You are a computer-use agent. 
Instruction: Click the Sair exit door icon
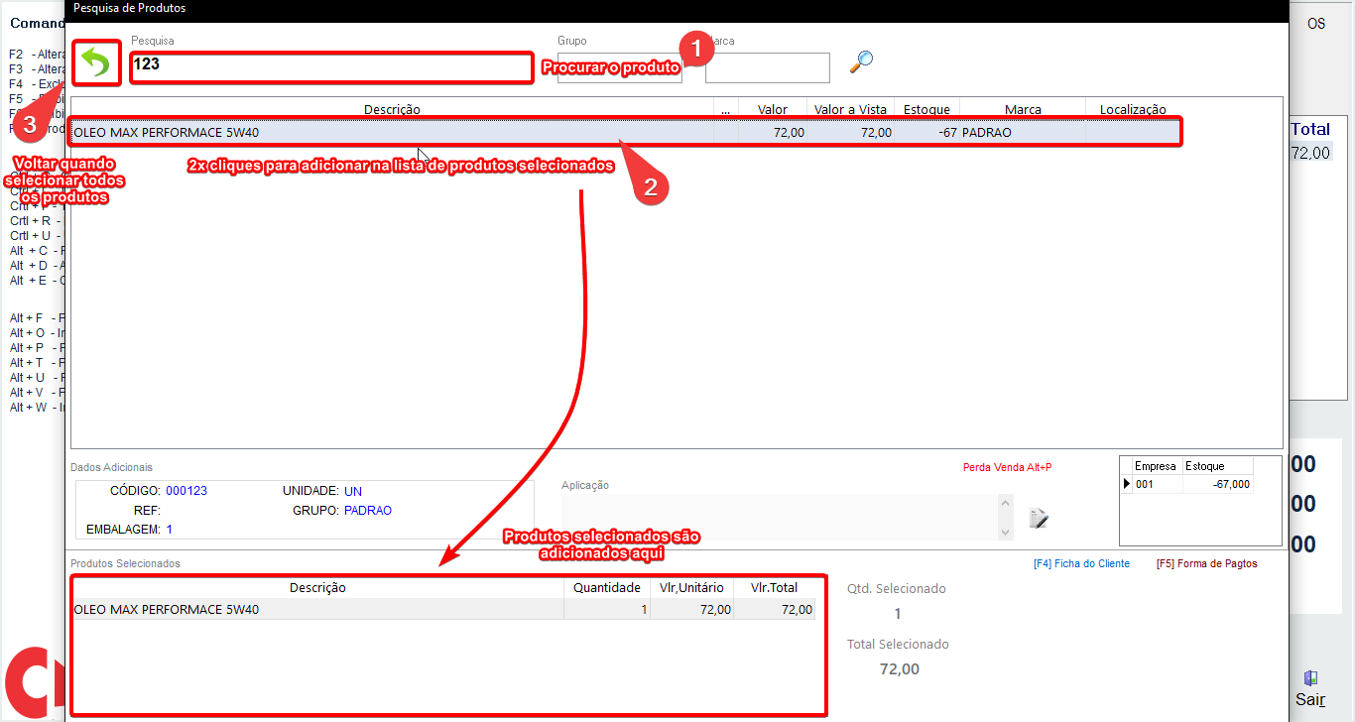[x=1310, y=679]
